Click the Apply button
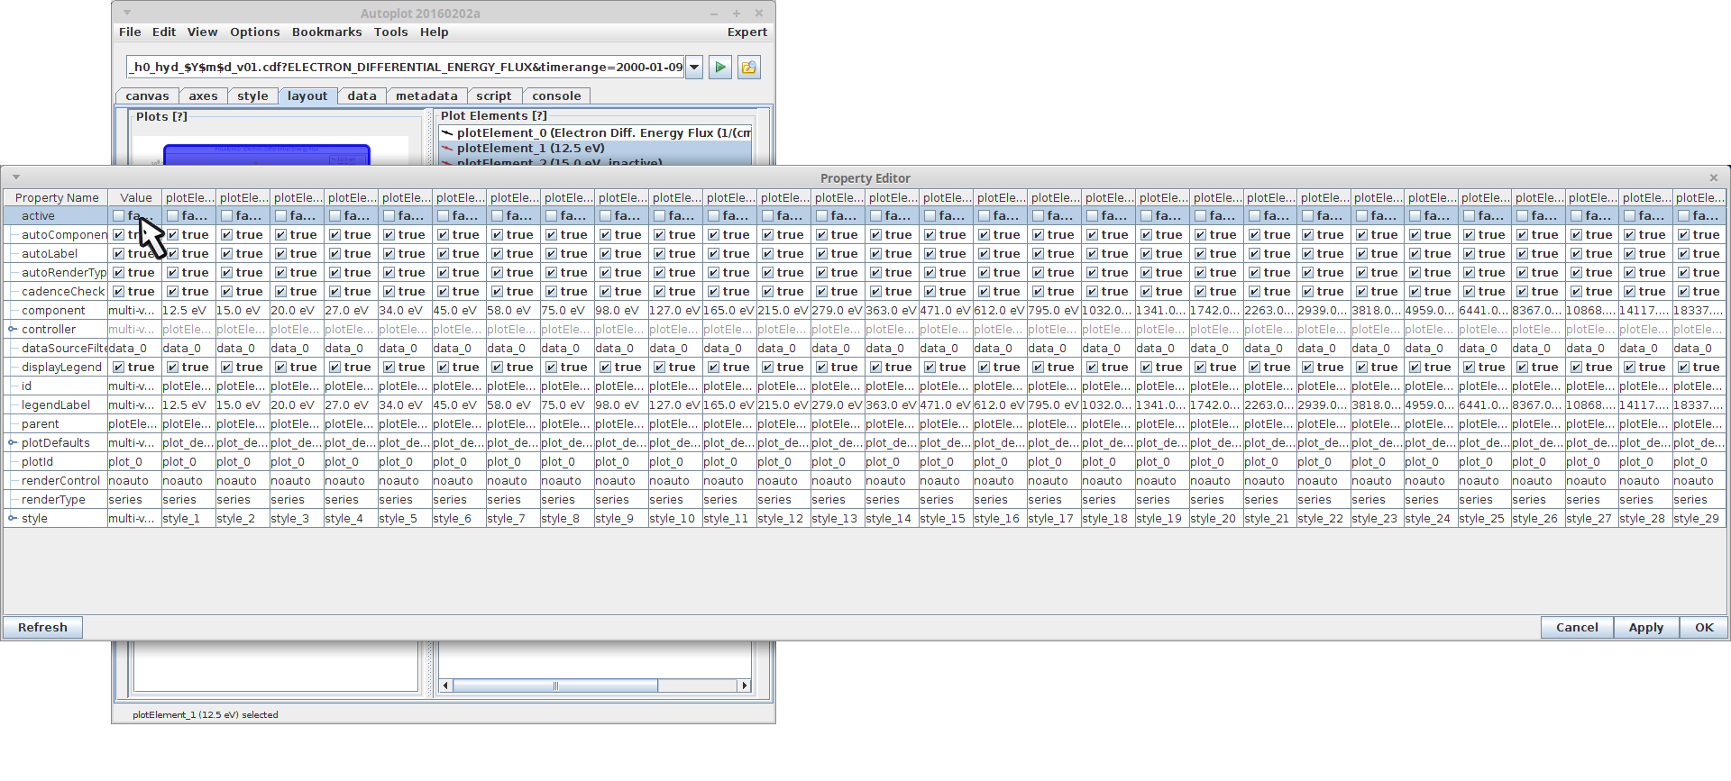This screenshot has width=1731, height=781. 1645,628
